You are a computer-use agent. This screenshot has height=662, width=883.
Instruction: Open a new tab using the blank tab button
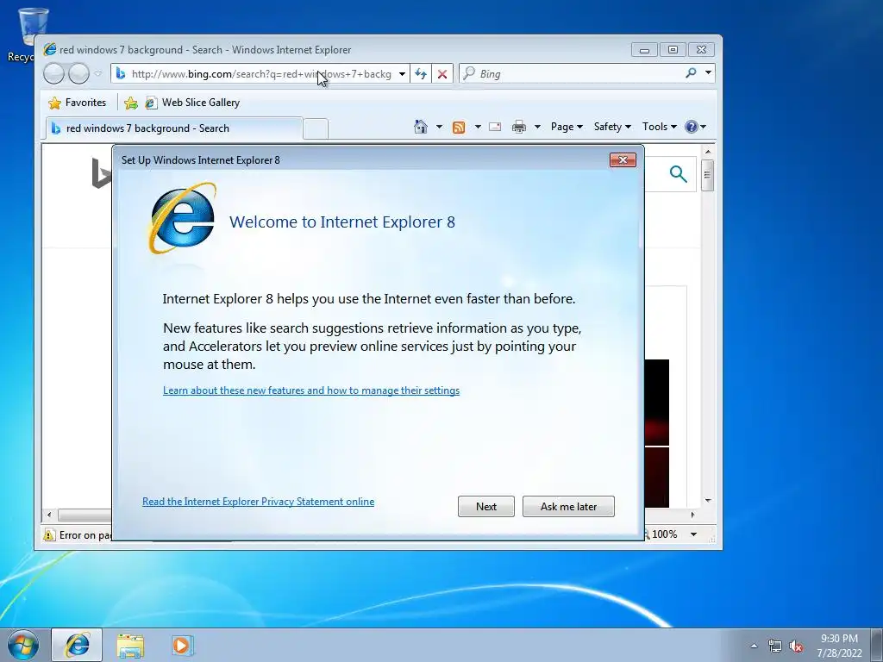316,129
